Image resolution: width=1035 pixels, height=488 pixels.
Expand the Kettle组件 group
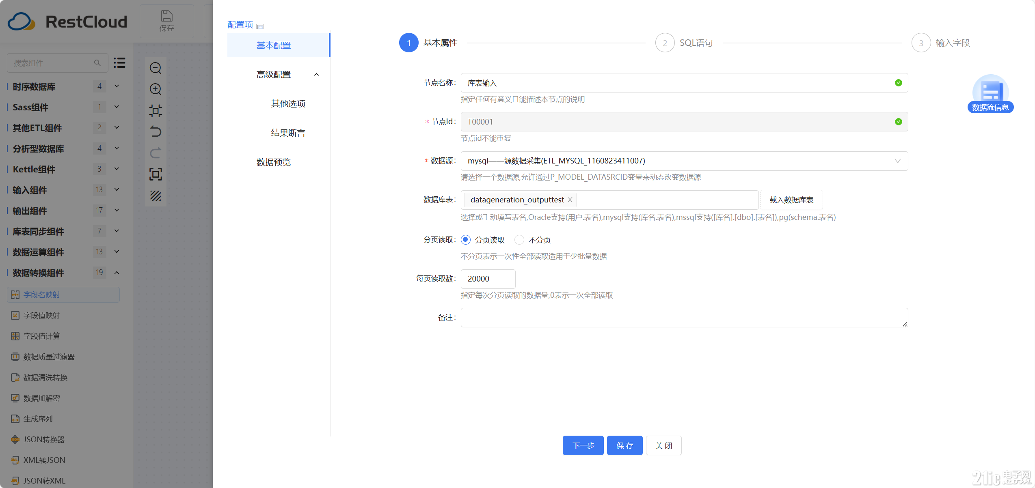[117, 169]
